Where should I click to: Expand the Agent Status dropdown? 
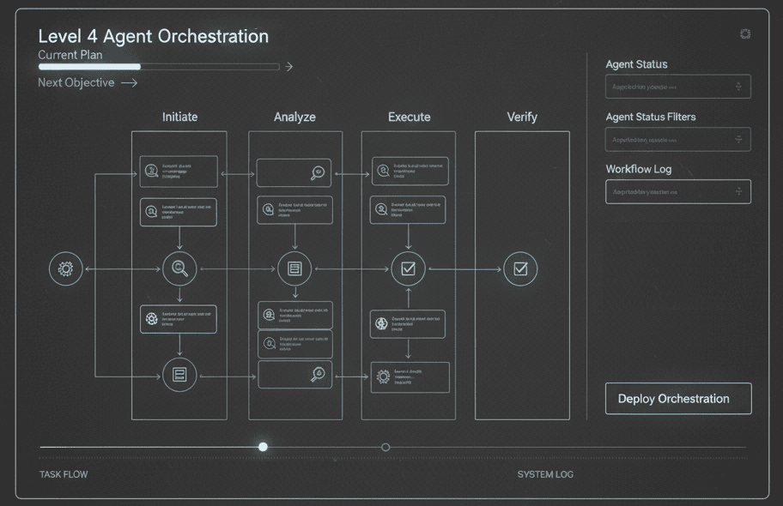tap(677, 87)
